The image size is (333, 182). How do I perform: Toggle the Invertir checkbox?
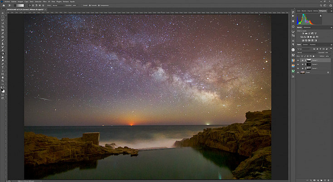pyautogui.click(x=82, y=5)
